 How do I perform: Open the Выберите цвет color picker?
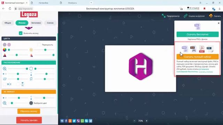click(31, 103)
